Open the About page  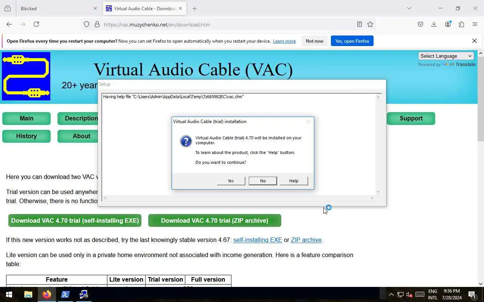point(78,136)
